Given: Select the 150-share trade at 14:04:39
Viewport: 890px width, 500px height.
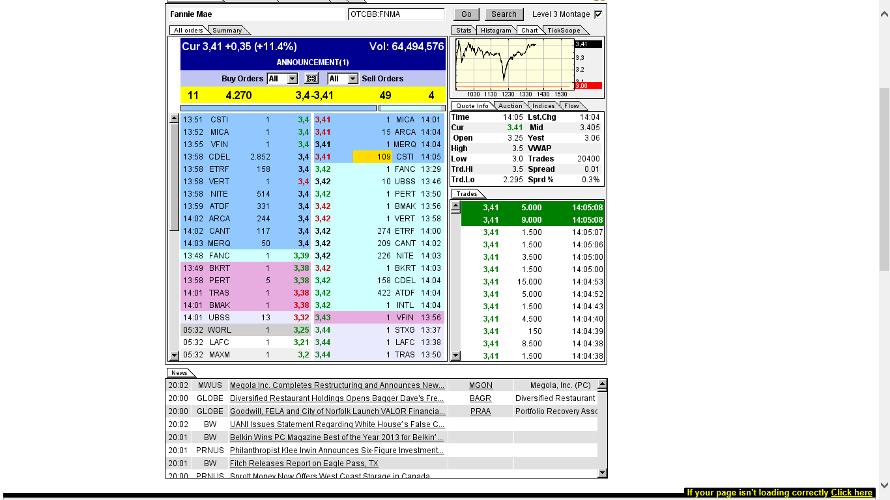Looking at the screenshot, I should (x=532, y=331).
